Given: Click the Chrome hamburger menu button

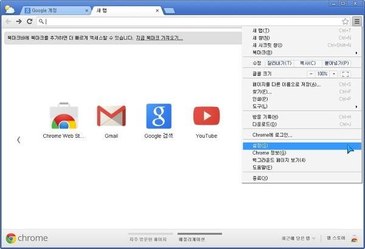Looking at the screenshot, I should coord(357,22).
